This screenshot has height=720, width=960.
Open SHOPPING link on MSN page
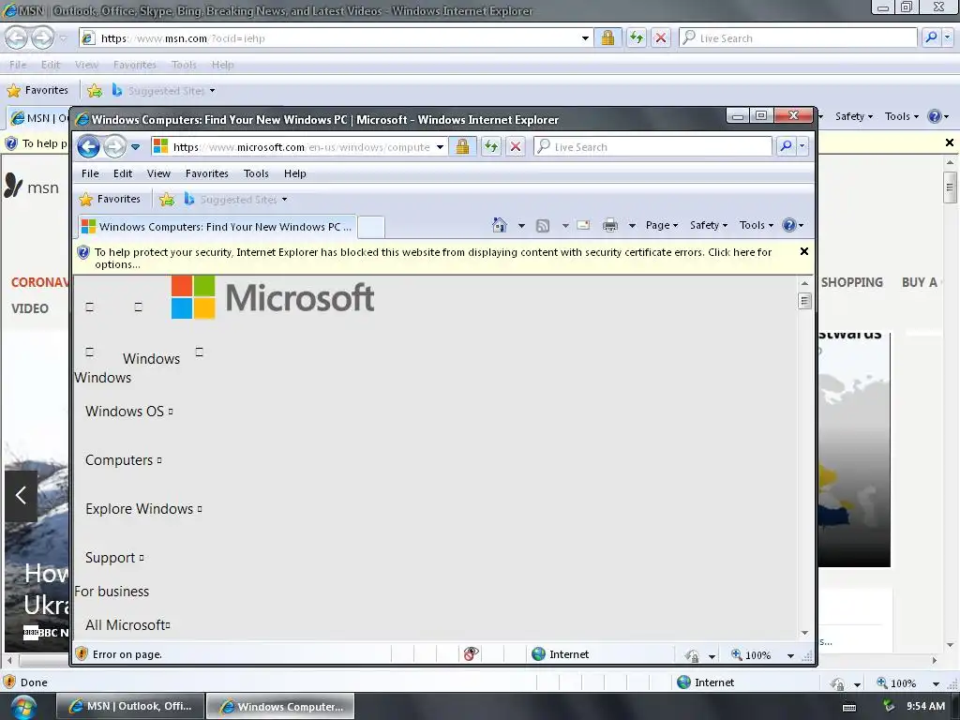[851, 282]
